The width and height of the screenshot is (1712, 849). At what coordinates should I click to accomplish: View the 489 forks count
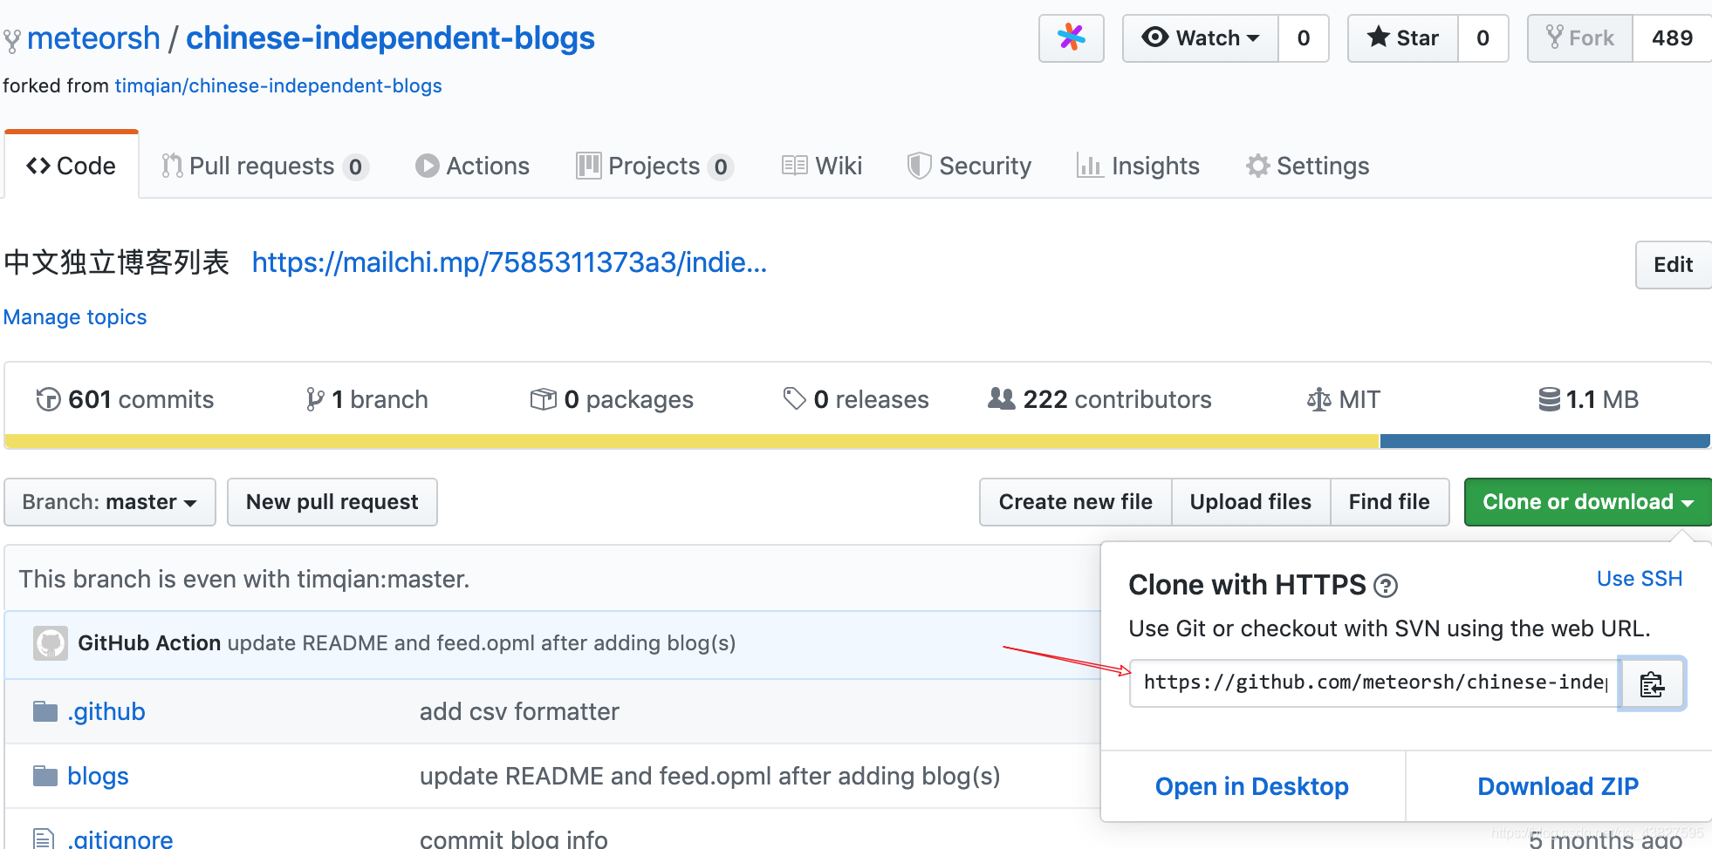[x=1672, y=37]
